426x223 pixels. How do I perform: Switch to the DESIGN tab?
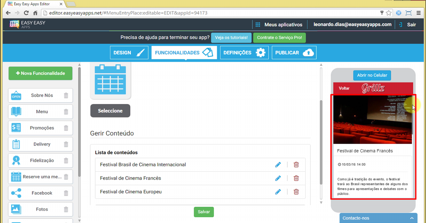[129, 53]
